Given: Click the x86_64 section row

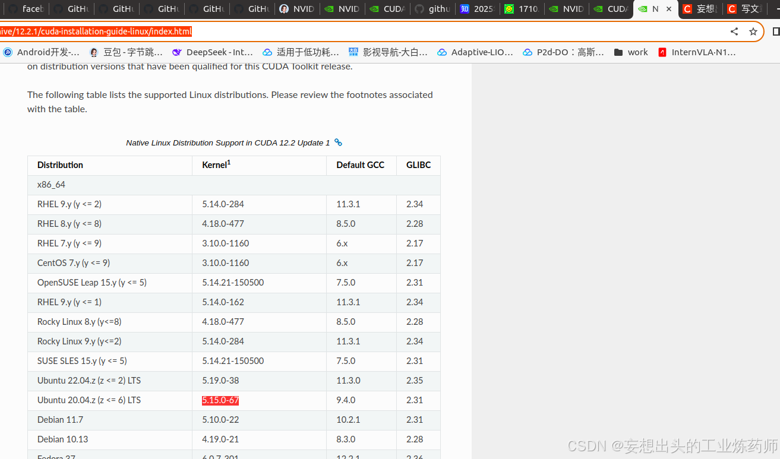Looking at the screenshot, I should pos(234,185).
